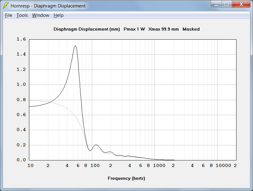Image resolution: width=253 pixels, height=191 pixels.
Task: Click the 0.6 y-axis value
Action: [x=21, y=115]
